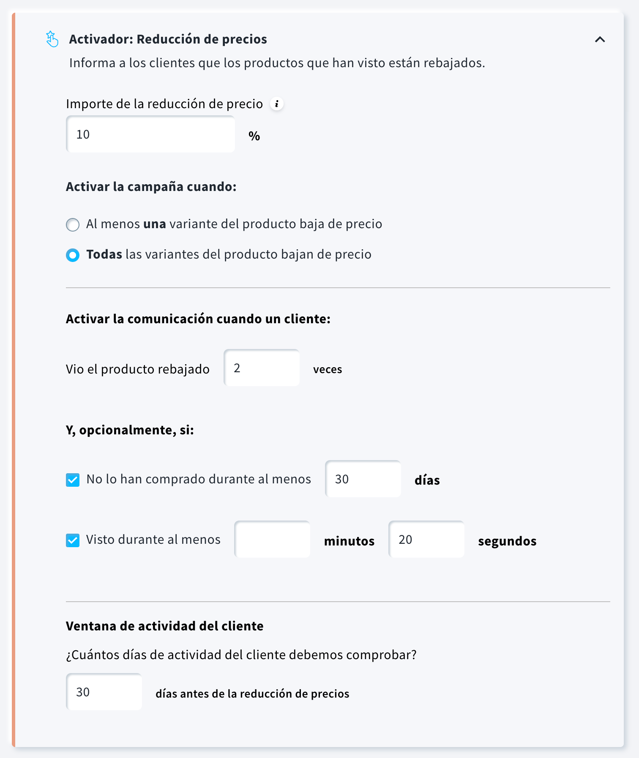
Task: Click the 'Activador: Reducción de precios' title
Action: point(168,39)
